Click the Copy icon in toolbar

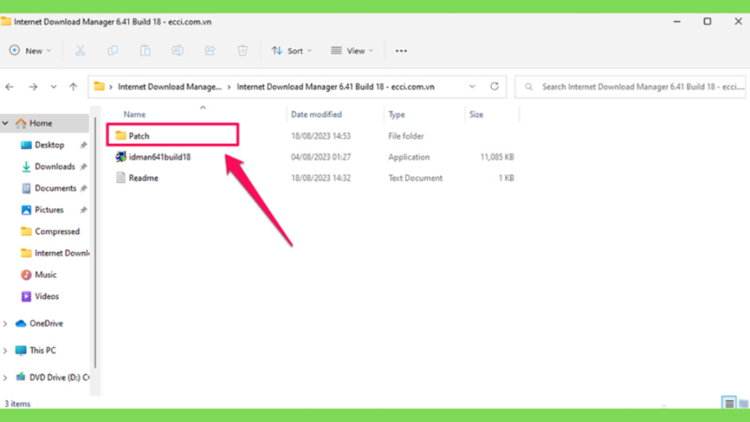point(112,51)
